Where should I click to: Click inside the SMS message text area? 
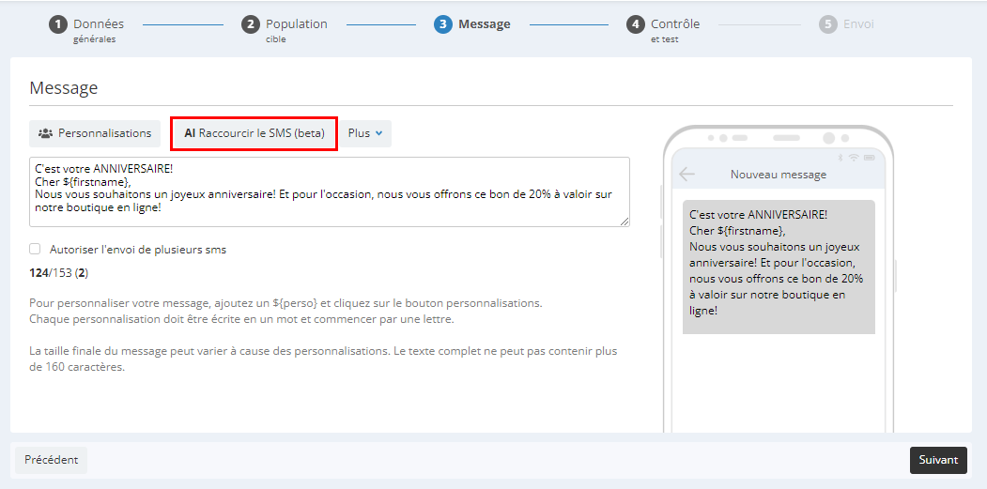pyautogui.click(x=330, y=192)
